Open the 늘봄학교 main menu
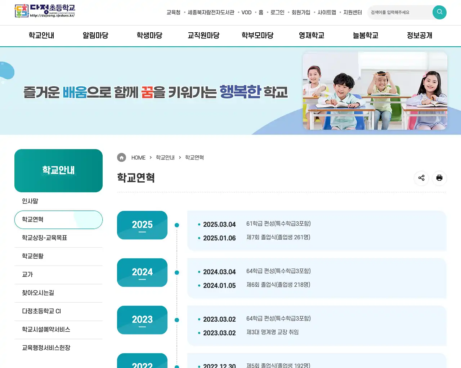The width and height of the screenshot is (461, 368). tap(366, 36)
